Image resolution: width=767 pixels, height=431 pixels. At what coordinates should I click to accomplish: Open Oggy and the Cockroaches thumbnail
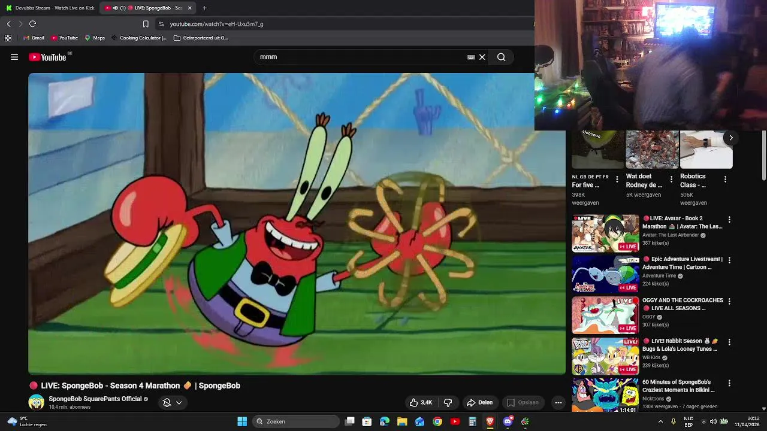click(x=605, y=315)
